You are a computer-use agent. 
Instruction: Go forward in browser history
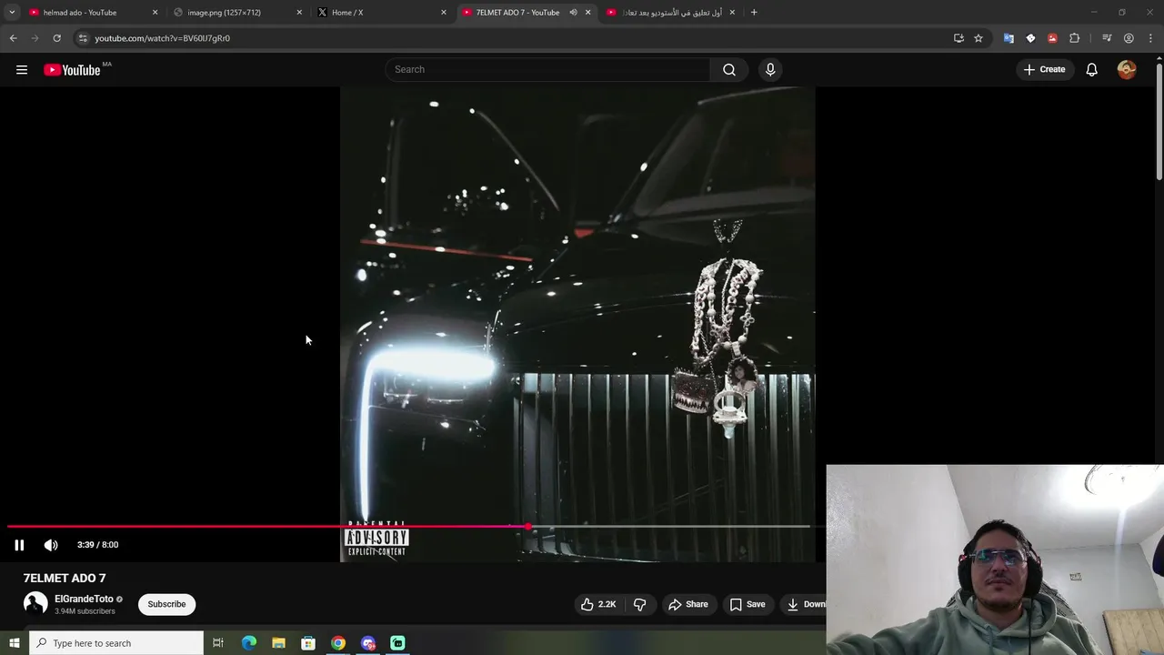click(x=35, y=38)
